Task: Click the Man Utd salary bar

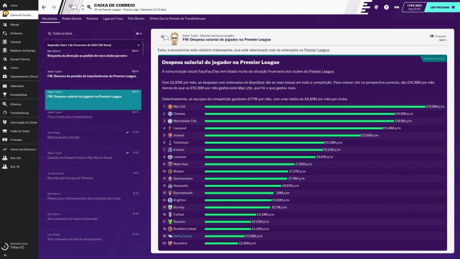Action: (x=315, y=107)
